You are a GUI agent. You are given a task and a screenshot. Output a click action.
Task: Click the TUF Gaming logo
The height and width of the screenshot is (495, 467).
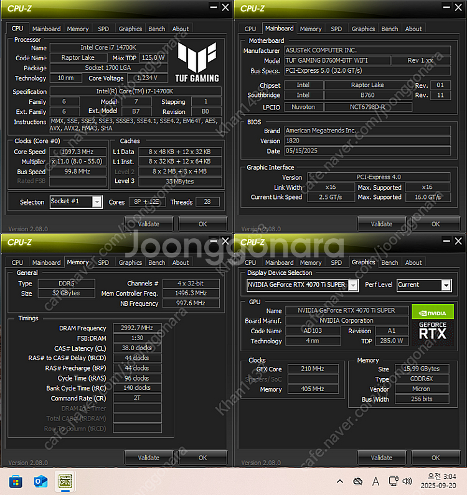tap(197, 62)
